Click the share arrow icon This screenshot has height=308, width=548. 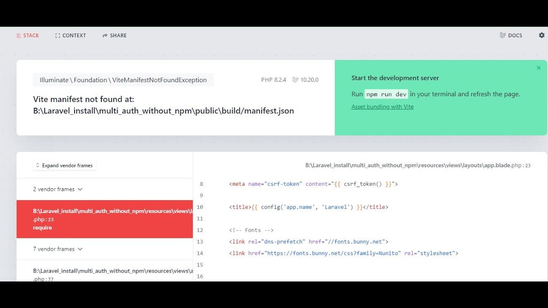pyautogui.click(x=105, y=36)
